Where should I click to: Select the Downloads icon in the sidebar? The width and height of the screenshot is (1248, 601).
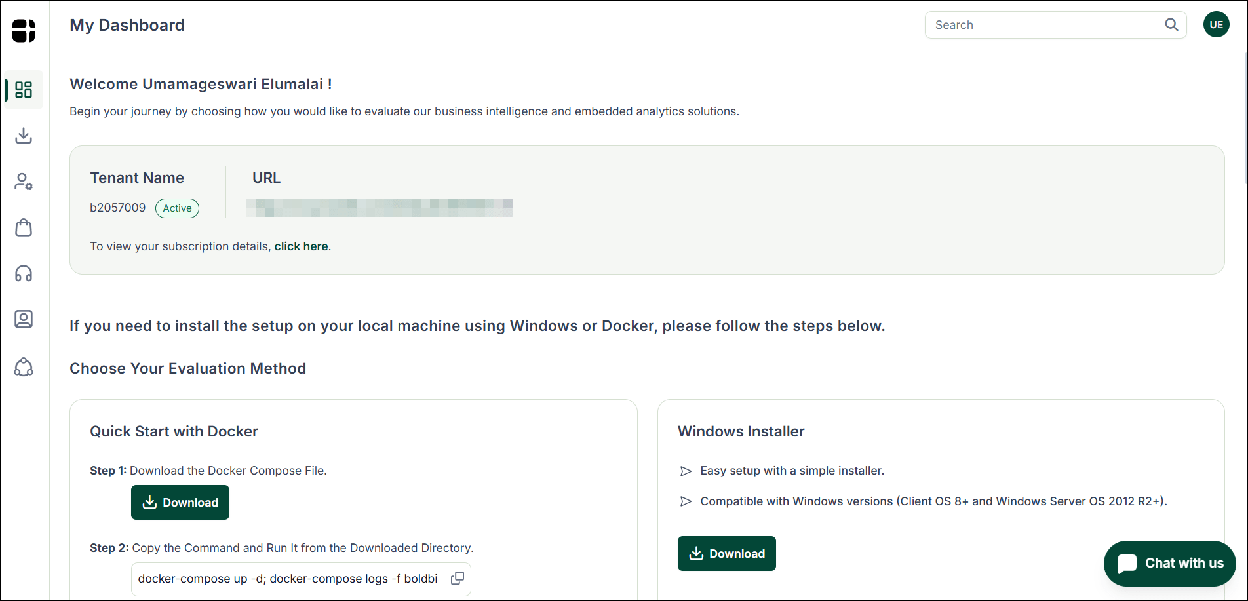click(24, 136)
